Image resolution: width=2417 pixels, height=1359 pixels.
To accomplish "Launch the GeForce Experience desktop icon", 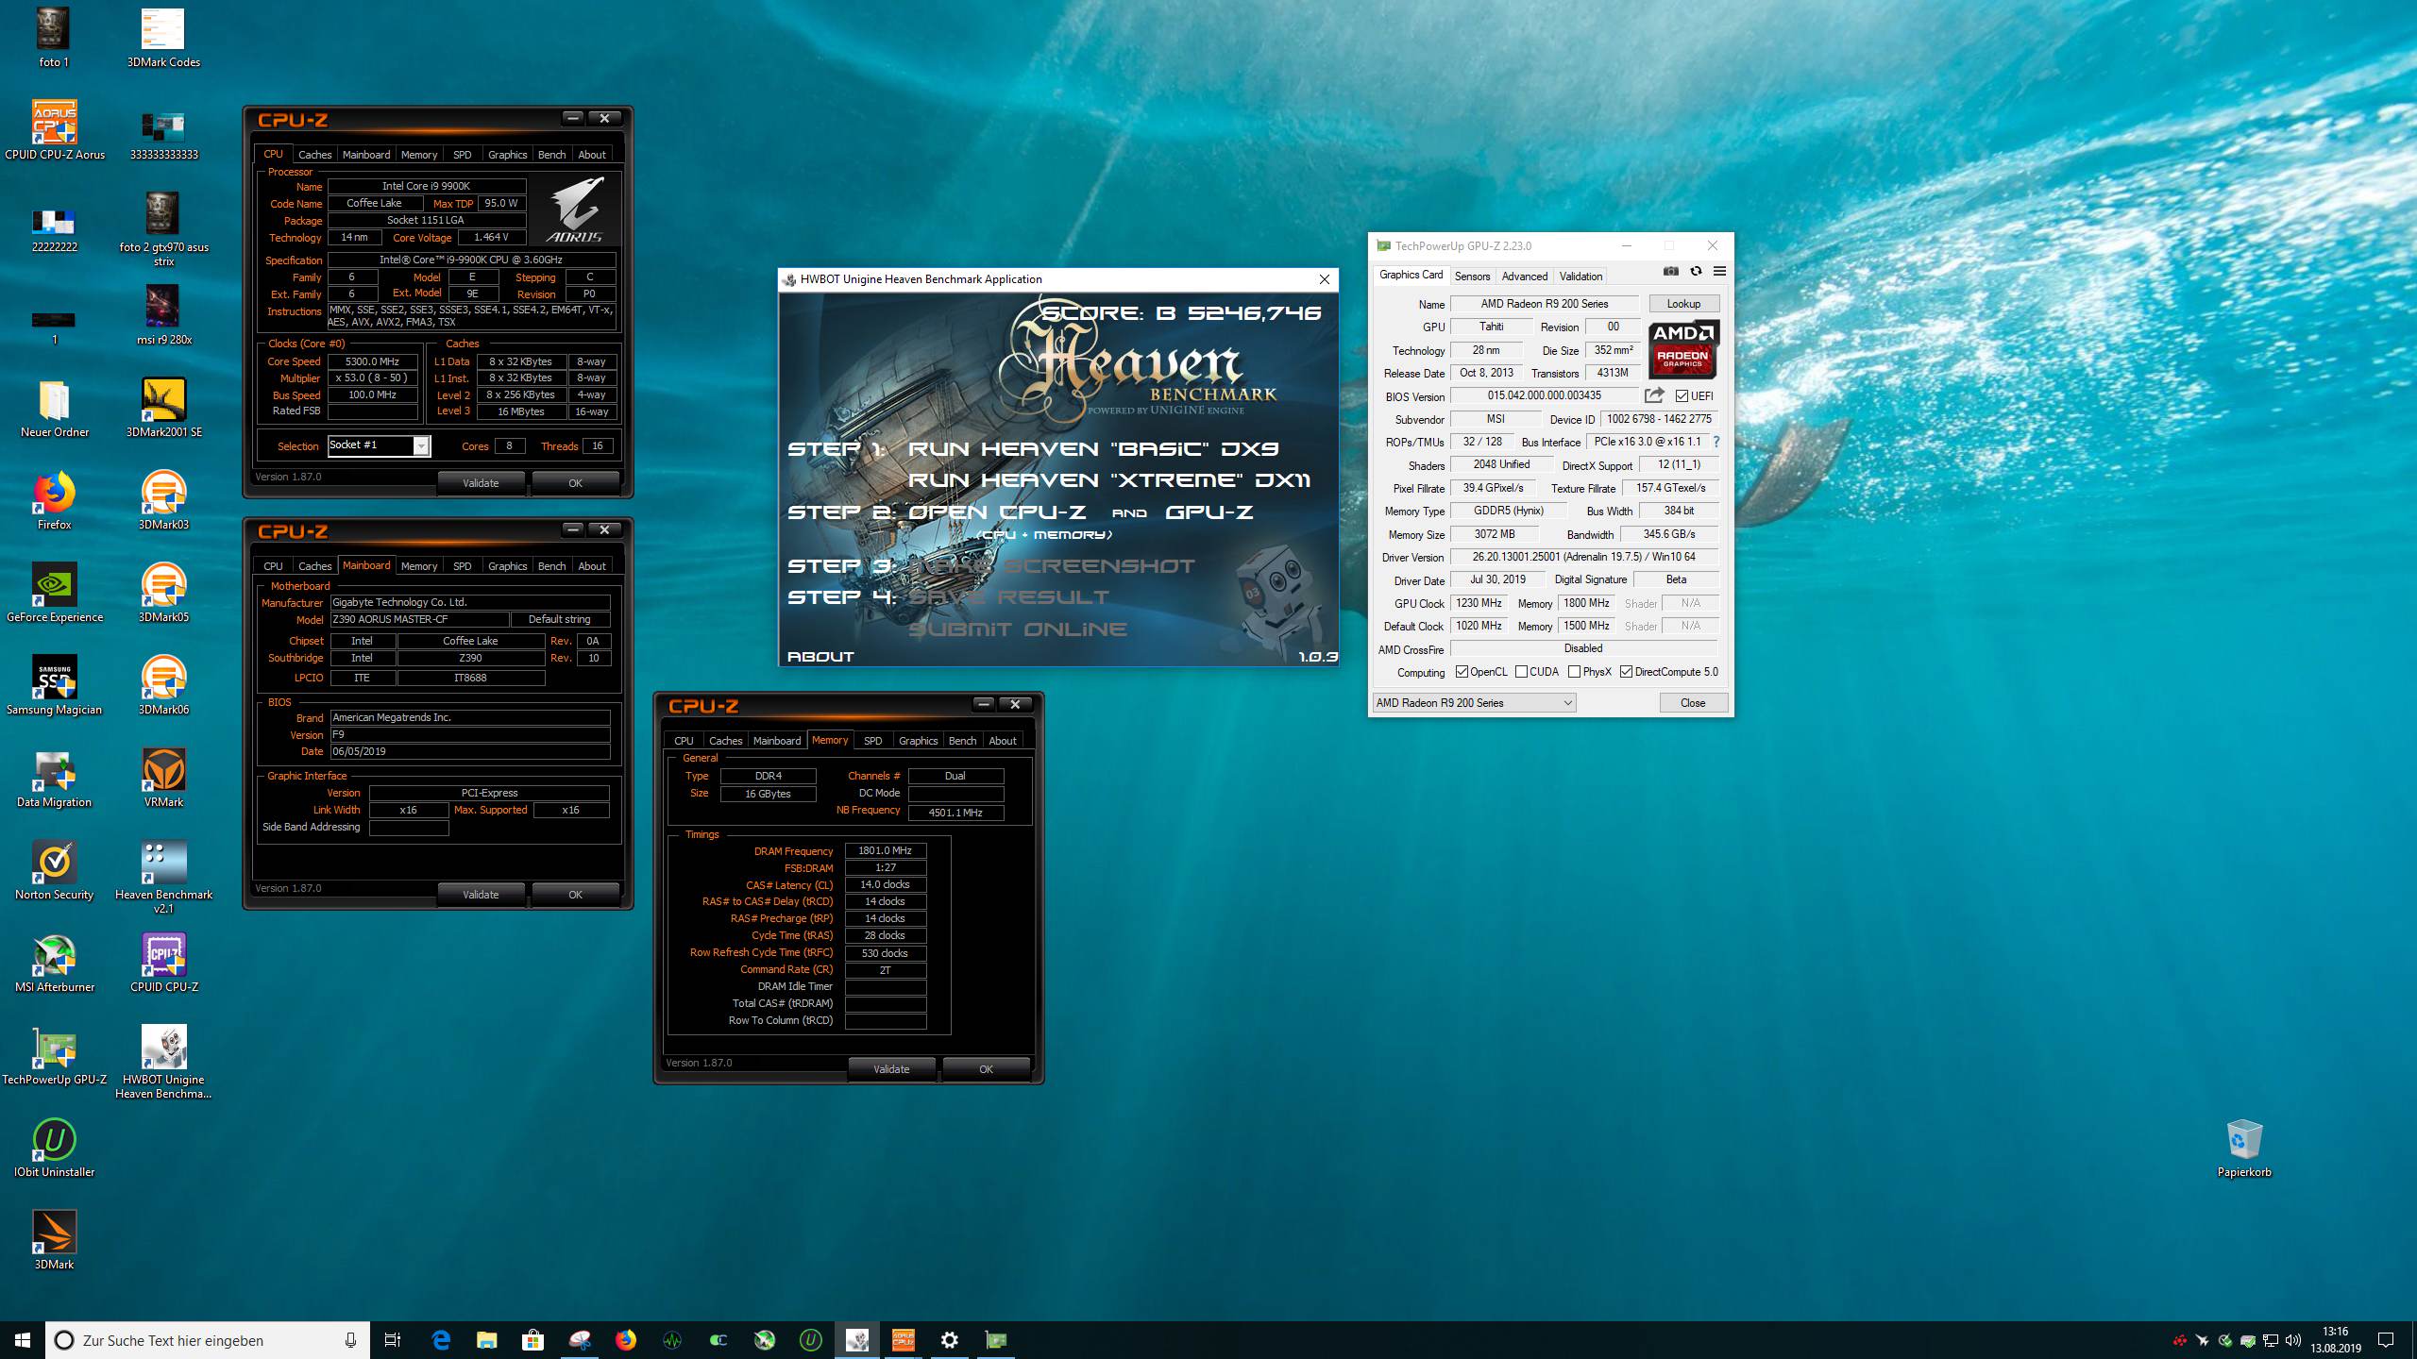I will (x=55, y=593).
